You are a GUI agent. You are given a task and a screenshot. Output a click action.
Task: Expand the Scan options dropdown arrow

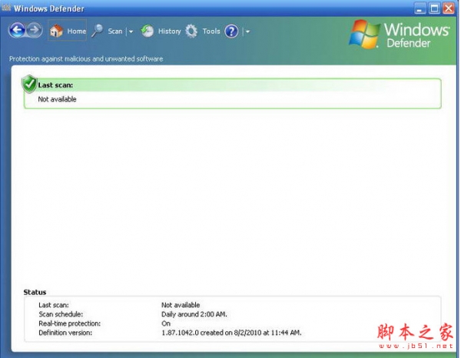131,31
